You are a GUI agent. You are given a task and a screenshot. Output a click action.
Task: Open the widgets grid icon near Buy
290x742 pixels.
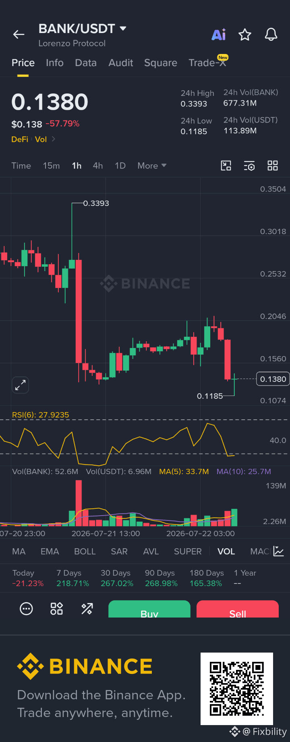coord(56,609)
